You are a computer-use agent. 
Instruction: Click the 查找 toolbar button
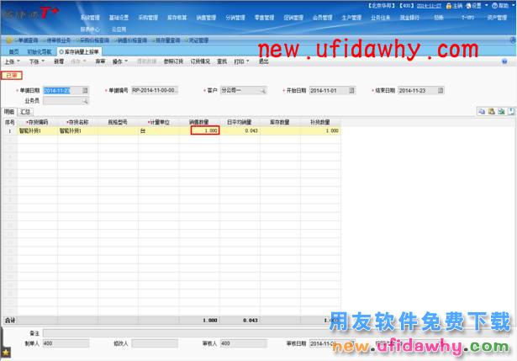222,61
